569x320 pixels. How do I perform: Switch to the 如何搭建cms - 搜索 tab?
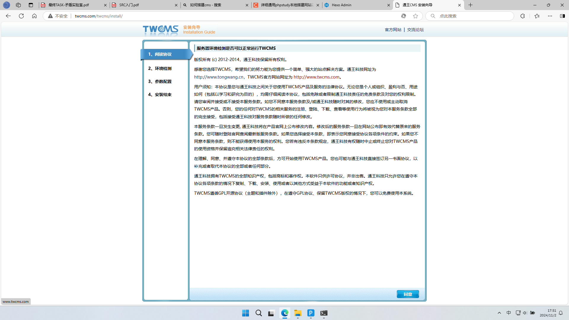[x=215, y=5]
